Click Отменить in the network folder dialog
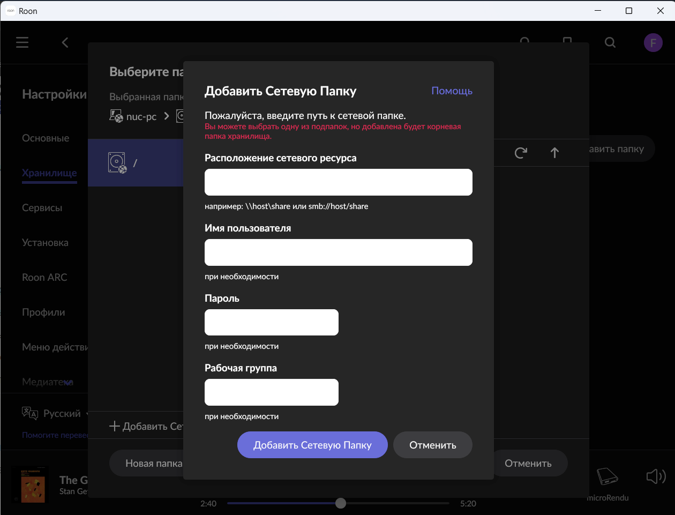The height and width of the screenshot is (515, 675). (x=433, y=445)
